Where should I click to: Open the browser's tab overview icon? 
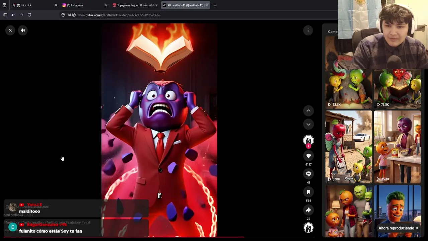pyautogui.click(x=4, y=5)
